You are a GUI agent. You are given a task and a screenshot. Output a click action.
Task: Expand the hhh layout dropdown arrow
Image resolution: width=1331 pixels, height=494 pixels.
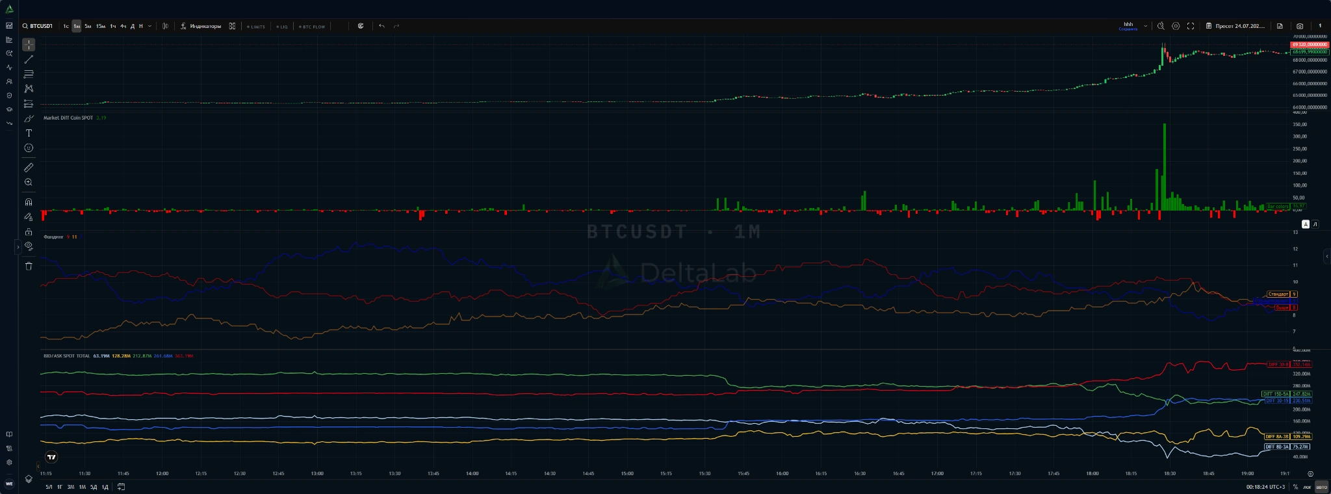point(1145,26)
